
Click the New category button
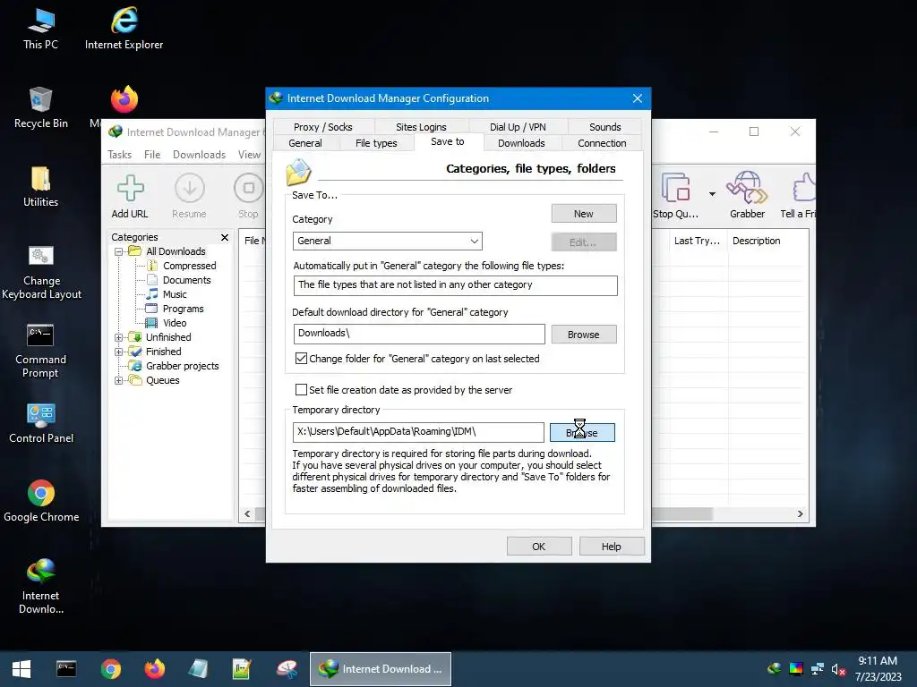tap(584, 214)
